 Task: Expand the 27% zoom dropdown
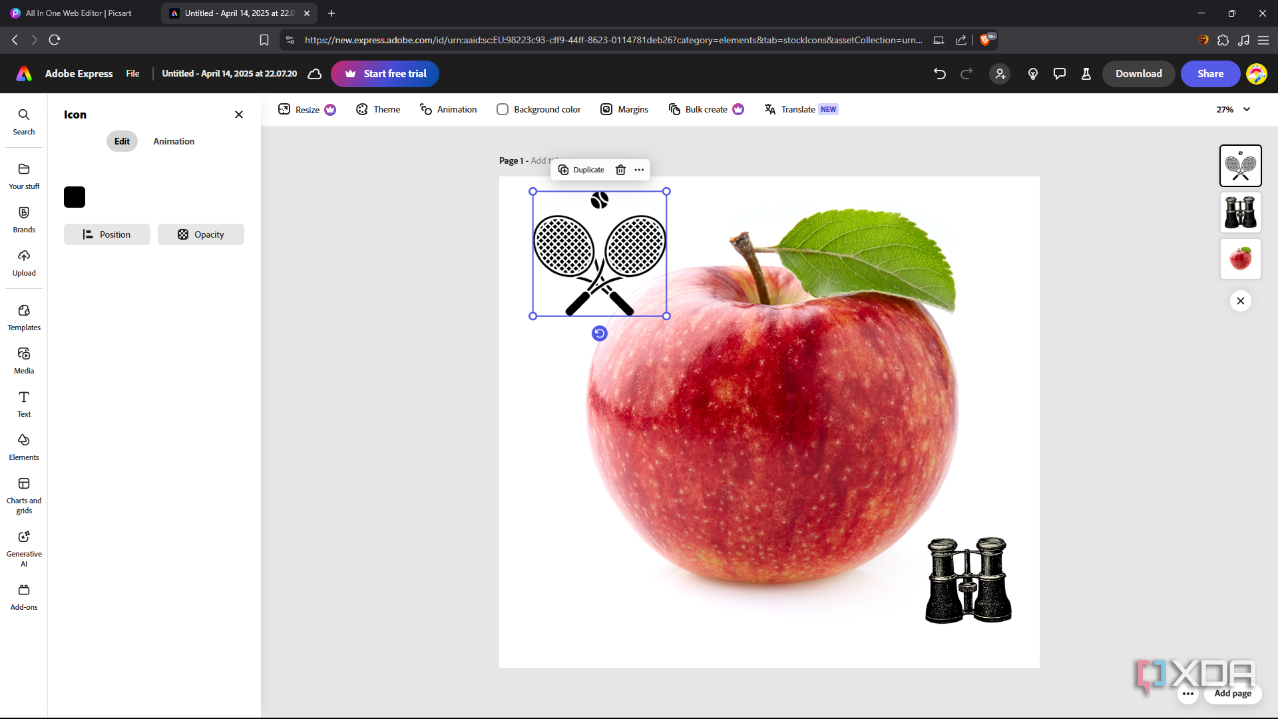[x=1233, y=109]
